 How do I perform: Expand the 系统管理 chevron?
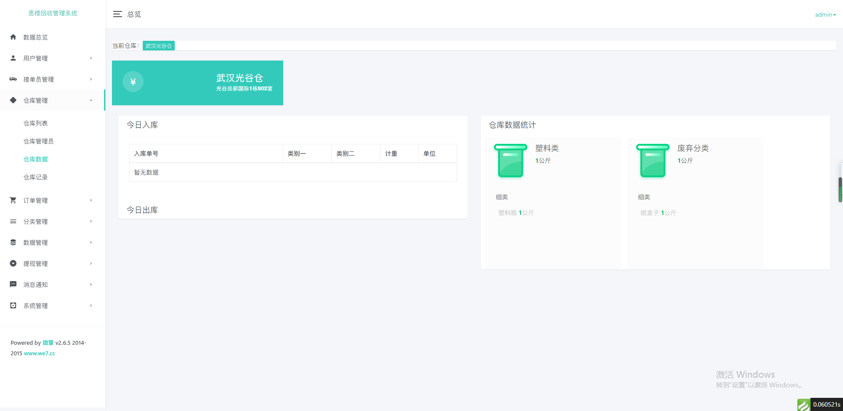[x=91, y=305]
